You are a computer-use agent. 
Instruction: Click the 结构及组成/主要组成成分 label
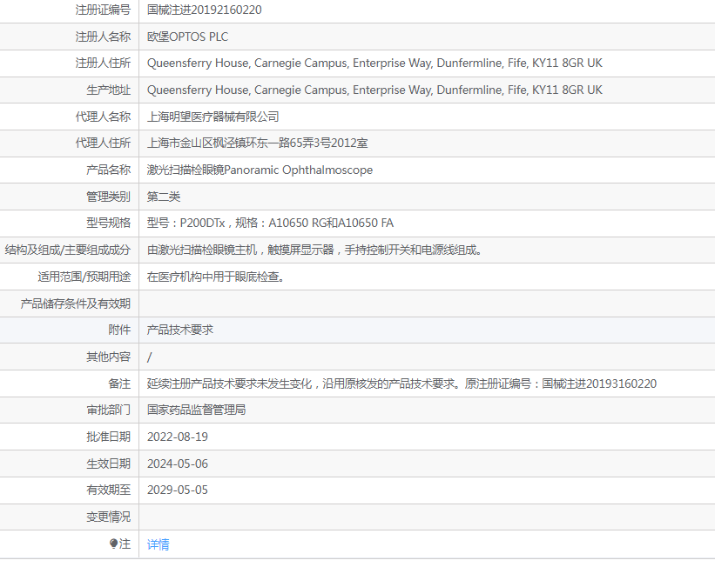pyautogui.click(x=68, y=250)
